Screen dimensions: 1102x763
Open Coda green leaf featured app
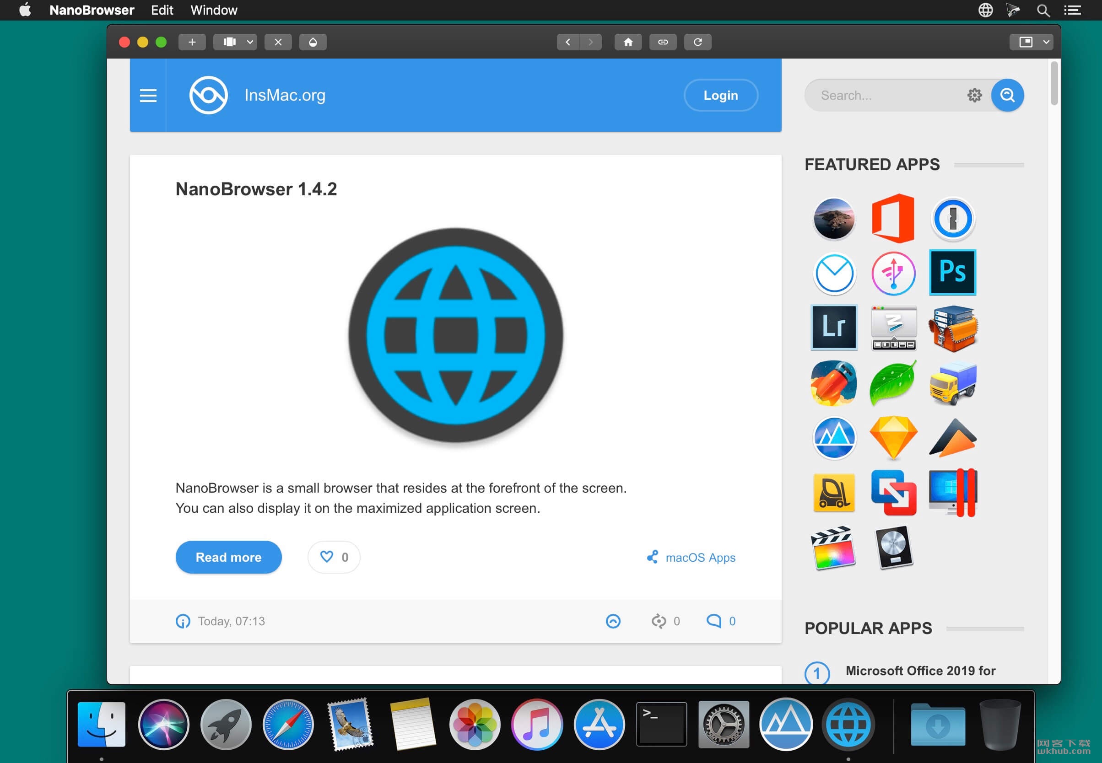pos(893,383)
